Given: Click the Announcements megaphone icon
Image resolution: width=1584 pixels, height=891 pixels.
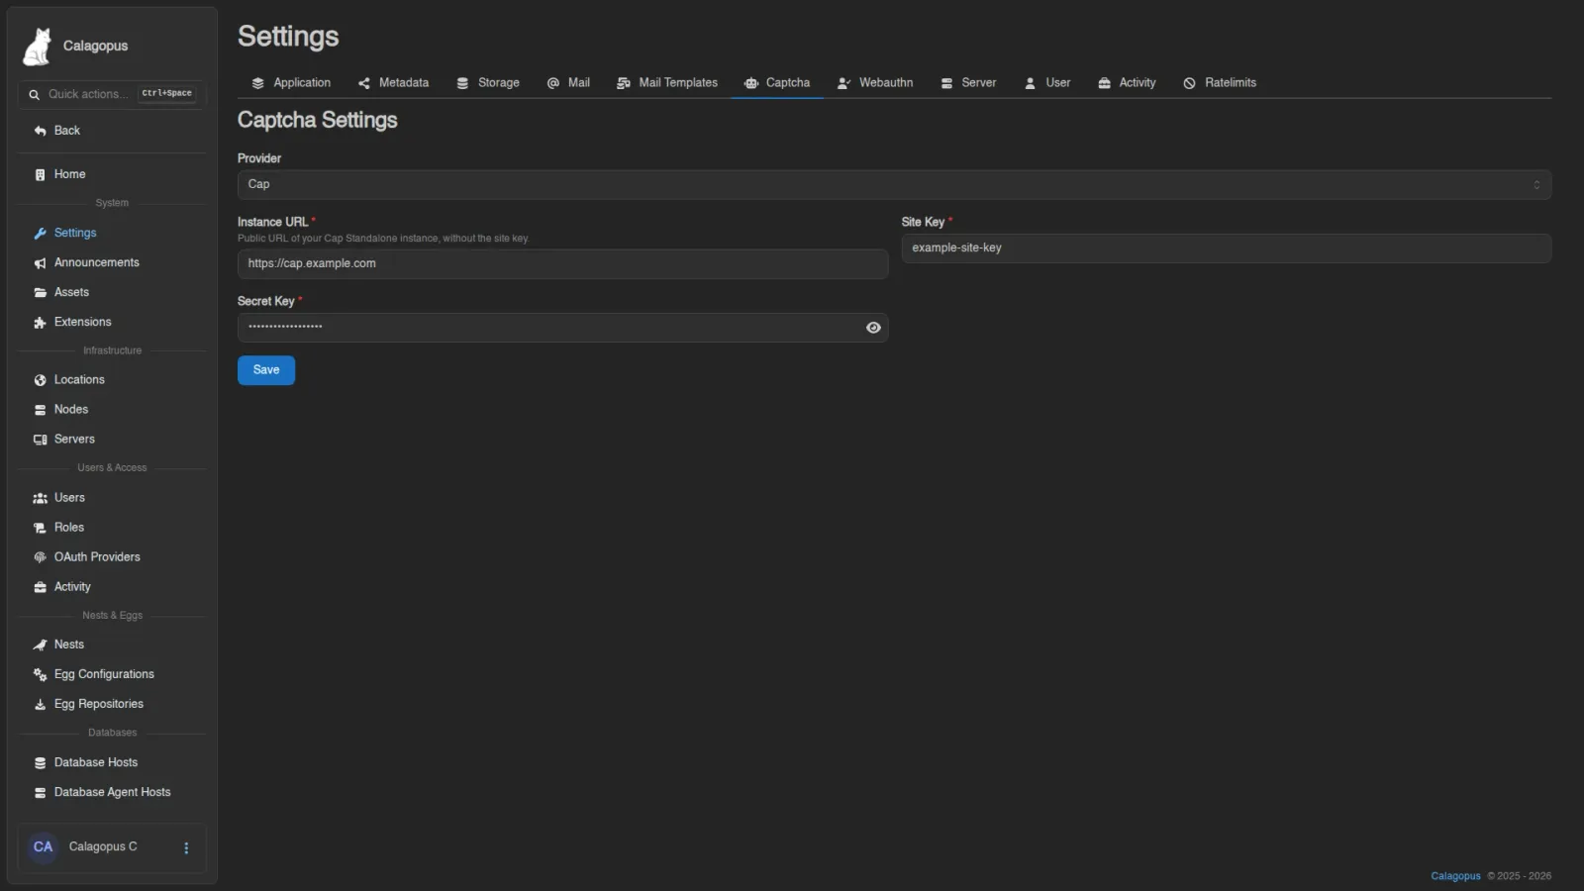Looking at the screenshot, I should coord(40,263).
